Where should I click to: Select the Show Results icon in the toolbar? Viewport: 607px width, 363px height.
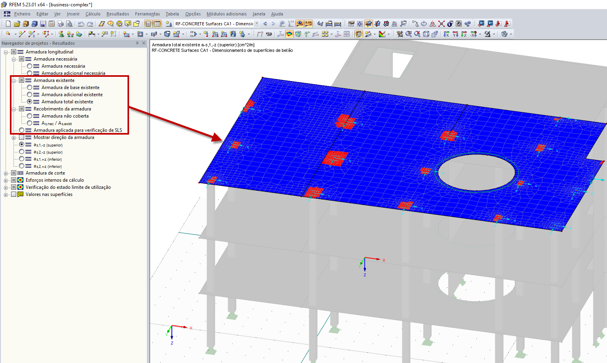click(299, 24)
